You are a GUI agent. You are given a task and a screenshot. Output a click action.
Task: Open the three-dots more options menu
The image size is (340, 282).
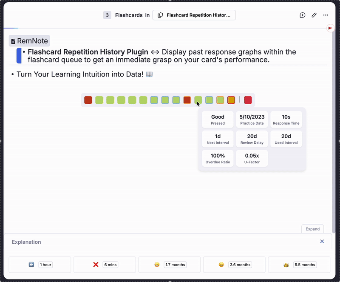(326, 15)
